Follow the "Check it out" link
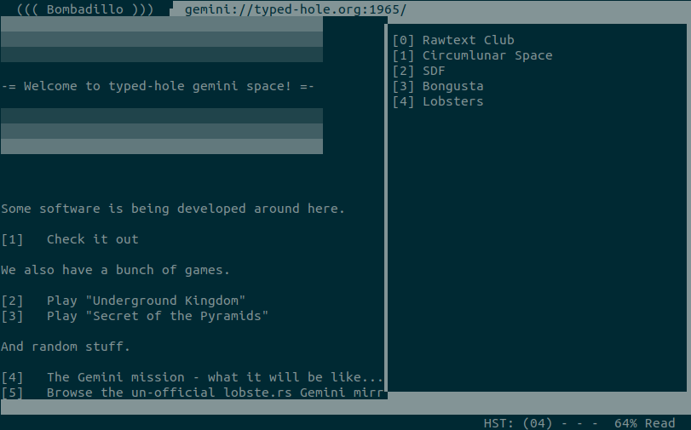Image resolution: width=691 pixels, height=430 pixels. tap(92, 239)
